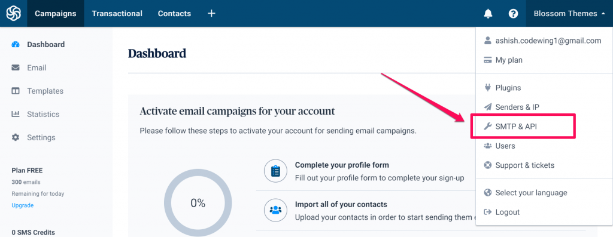Click the Settings gear icon in sidebar
This screenshot has width=613, height=237.
point(15,137)
